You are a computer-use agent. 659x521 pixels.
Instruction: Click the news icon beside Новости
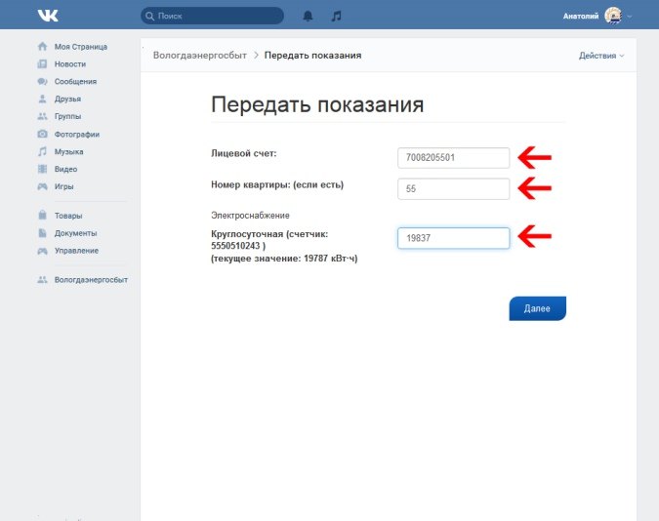(42, 63)
